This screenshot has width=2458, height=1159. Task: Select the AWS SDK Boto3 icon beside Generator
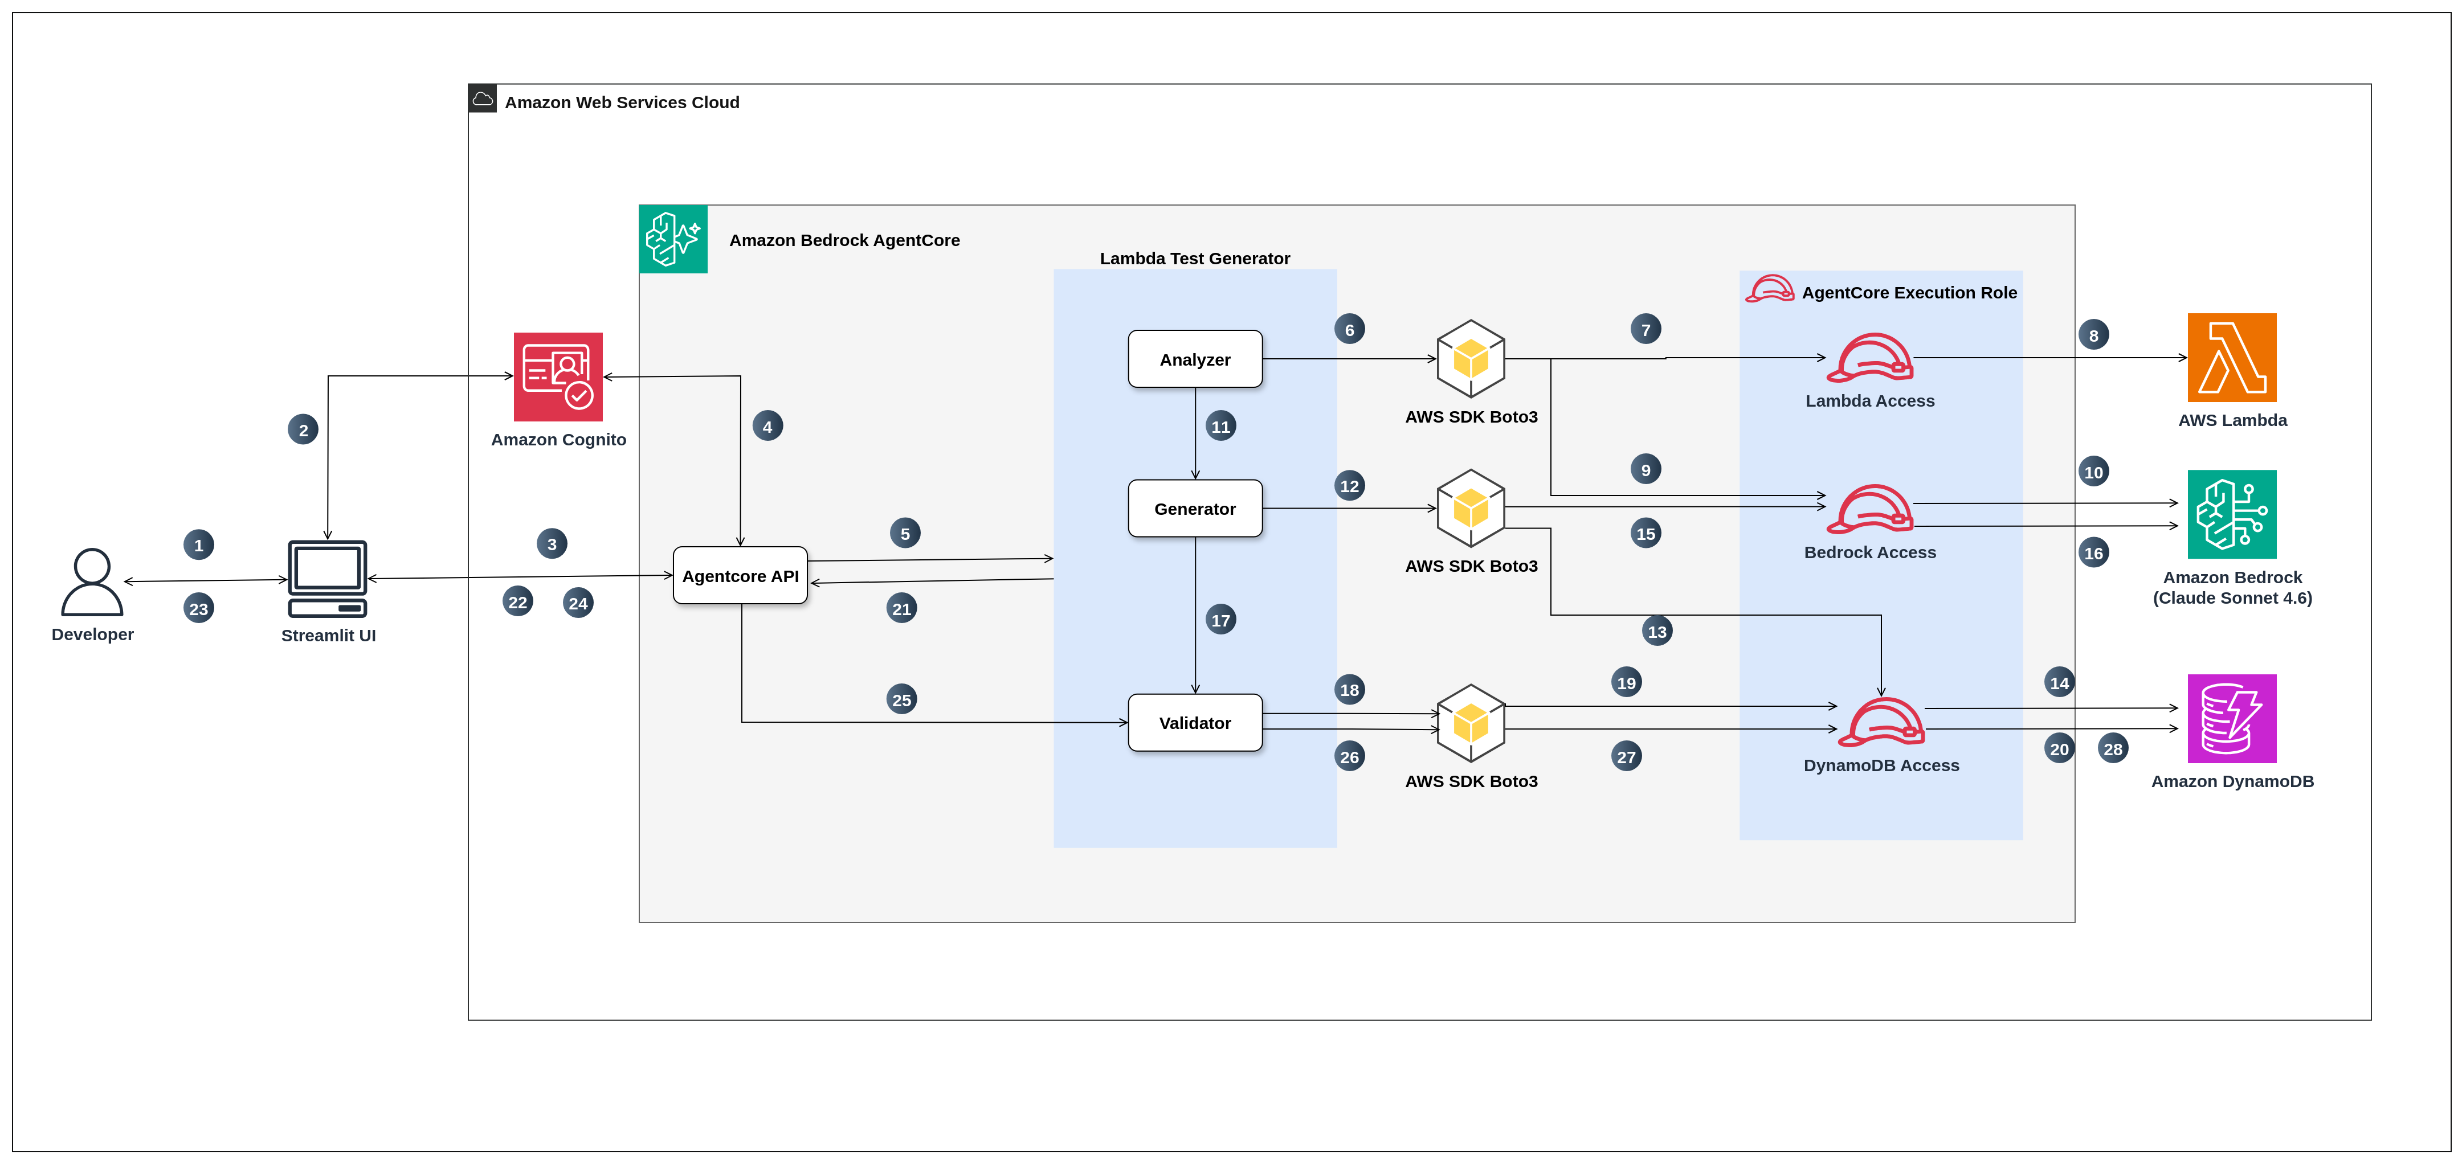[1471, 507]
